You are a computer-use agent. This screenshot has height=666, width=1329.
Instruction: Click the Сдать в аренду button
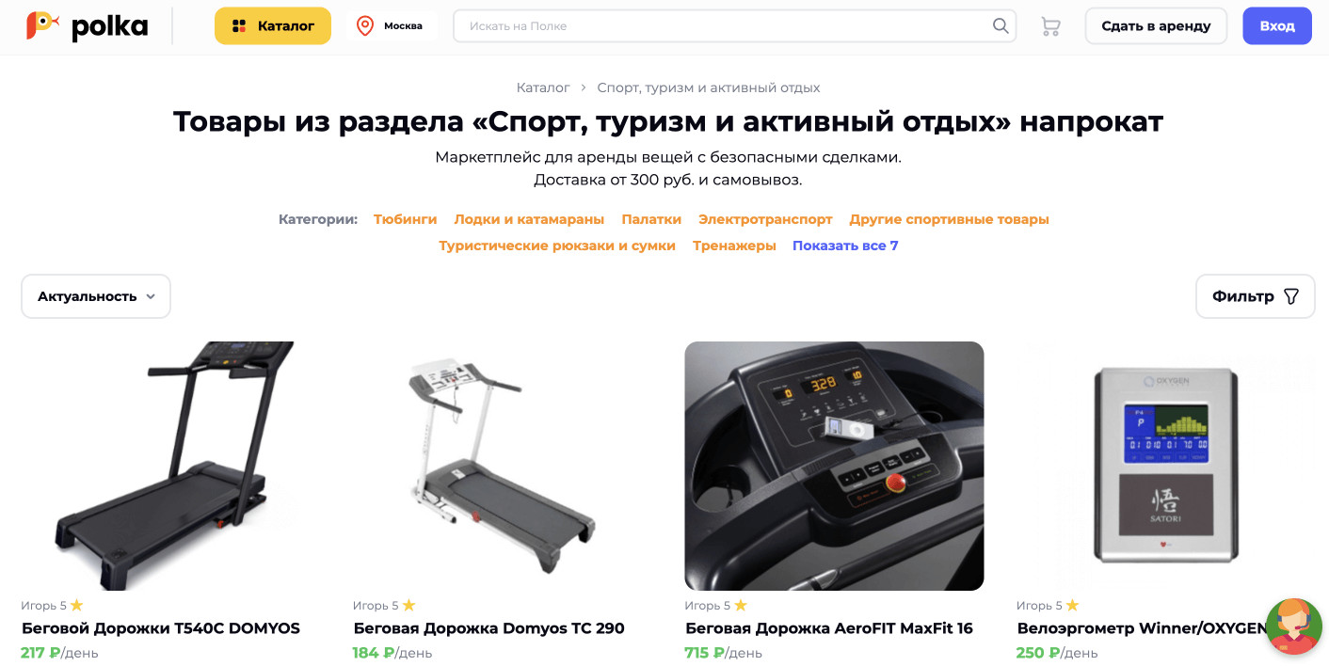tap(1156, 26)
